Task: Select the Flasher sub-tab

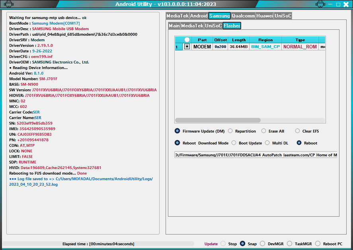Action: [232, 25]
